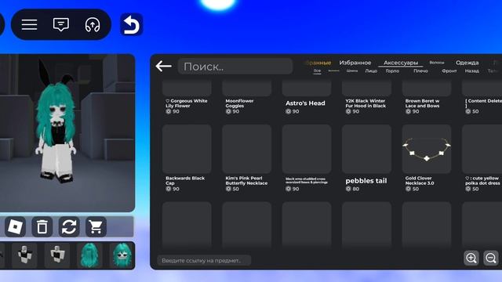Click the MoonFlower Goggles label
This screenshot has height=282, width=502.
pos(239,103)
